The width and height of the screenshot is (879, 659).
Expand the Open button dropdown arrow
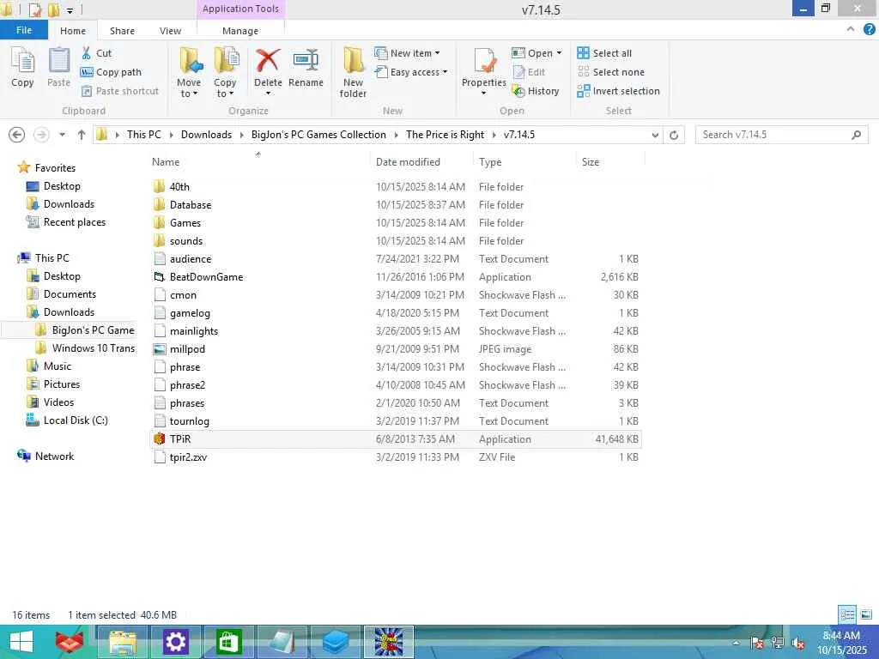pyautogui.click(x=559, y=53)
